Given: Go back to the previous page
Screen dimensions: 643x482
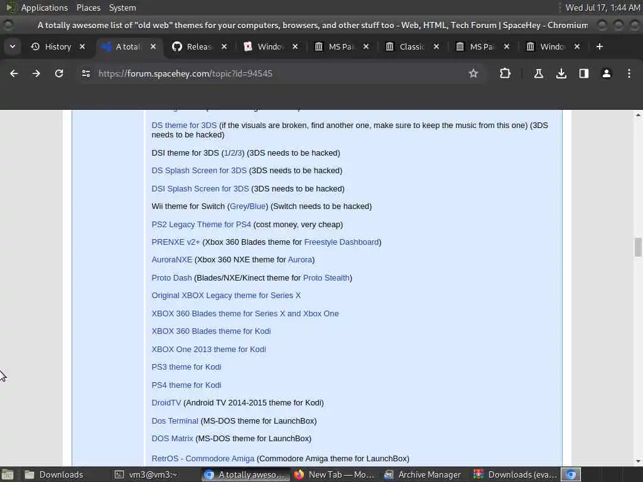Looking at the screenshot, I should 14,73.
